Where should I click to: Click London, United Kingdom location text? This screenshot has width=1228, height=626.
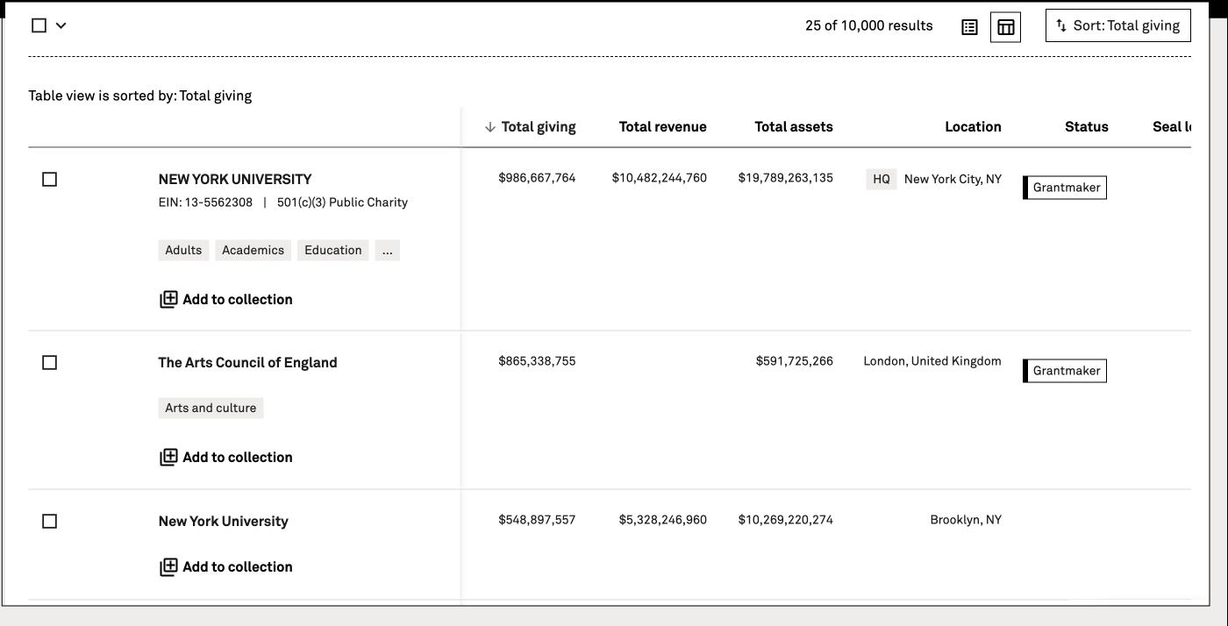[x=932, y=361]
